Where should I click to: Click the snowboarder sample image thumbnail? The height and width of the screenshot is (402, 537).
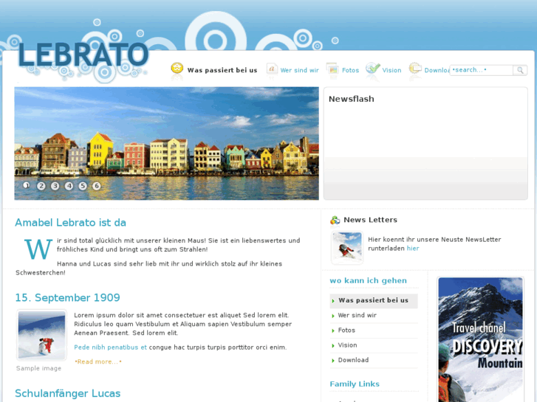click(41, 336)
